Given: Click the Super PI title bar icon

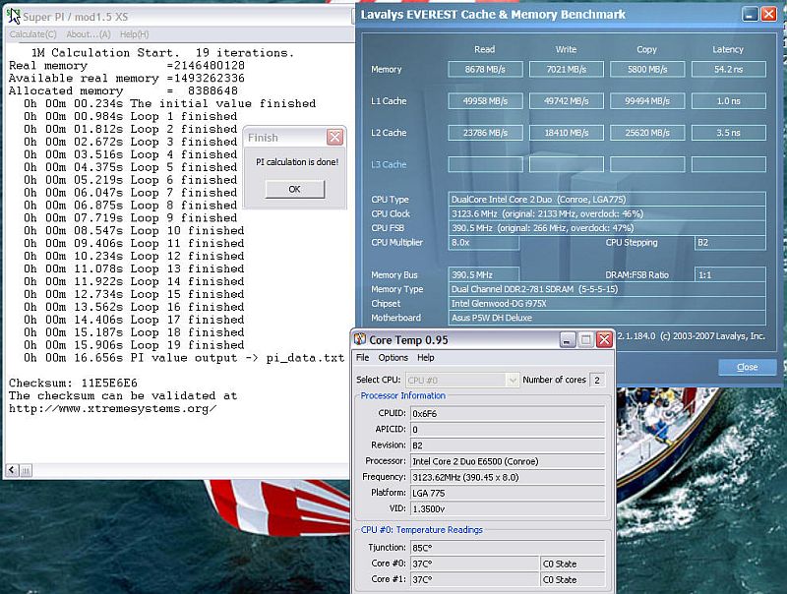Looking at the screenshot, I should tap(14, 16).
